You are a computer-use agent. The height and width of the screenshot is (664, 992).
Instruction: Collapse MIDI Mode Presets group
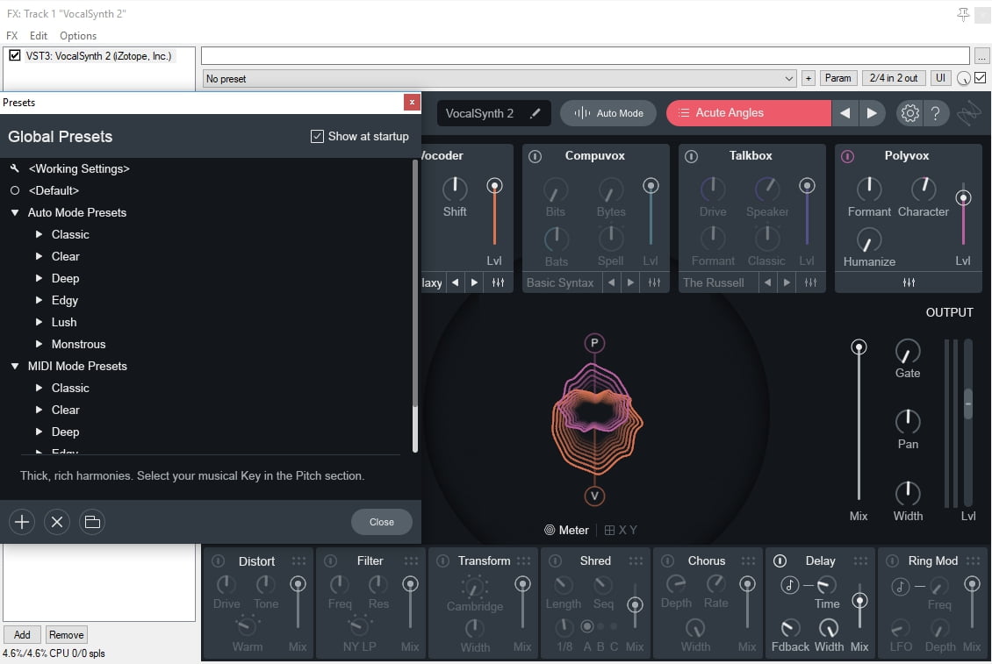pos(15,366)
